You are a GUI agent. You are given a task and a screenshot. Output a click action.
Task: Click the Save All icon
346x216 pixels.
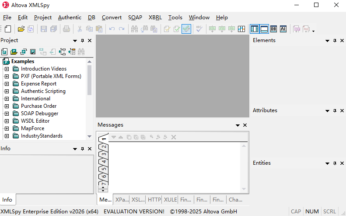coord(53,29)
